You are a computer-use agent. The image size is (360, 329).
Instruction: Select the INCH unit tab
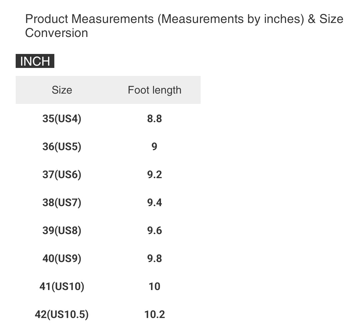point(35,62)
